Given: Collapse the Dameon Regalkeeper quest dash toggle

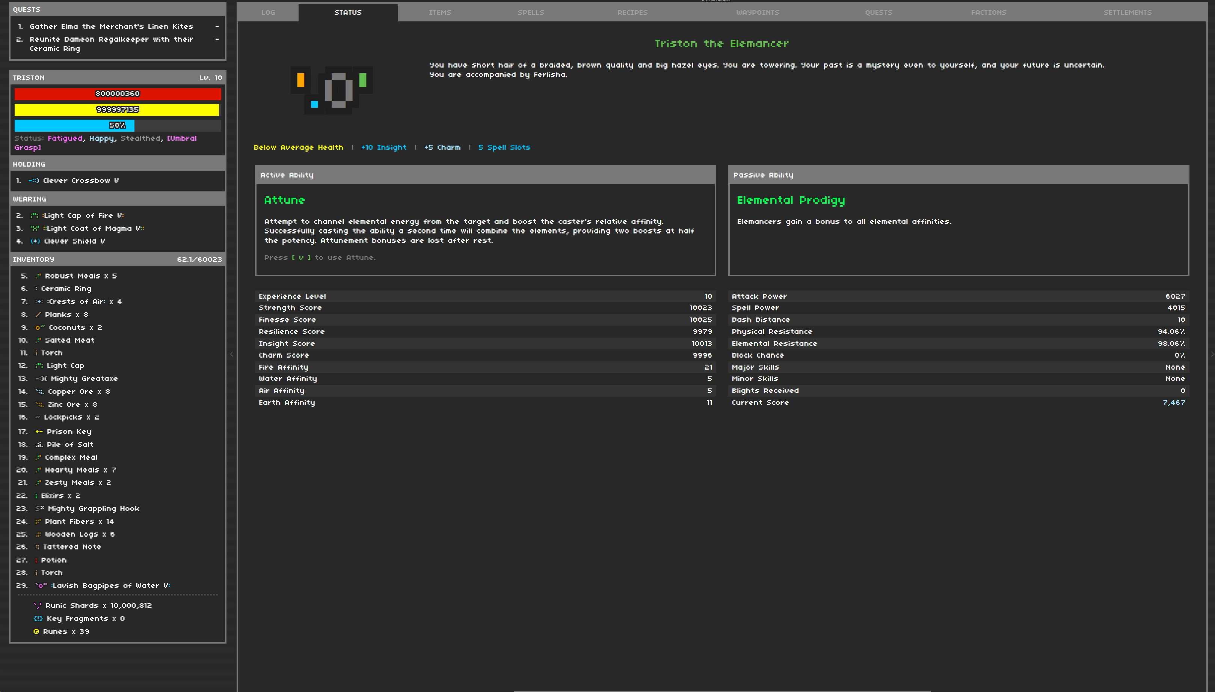Looking at the screenshot, I should pos(217,39).
